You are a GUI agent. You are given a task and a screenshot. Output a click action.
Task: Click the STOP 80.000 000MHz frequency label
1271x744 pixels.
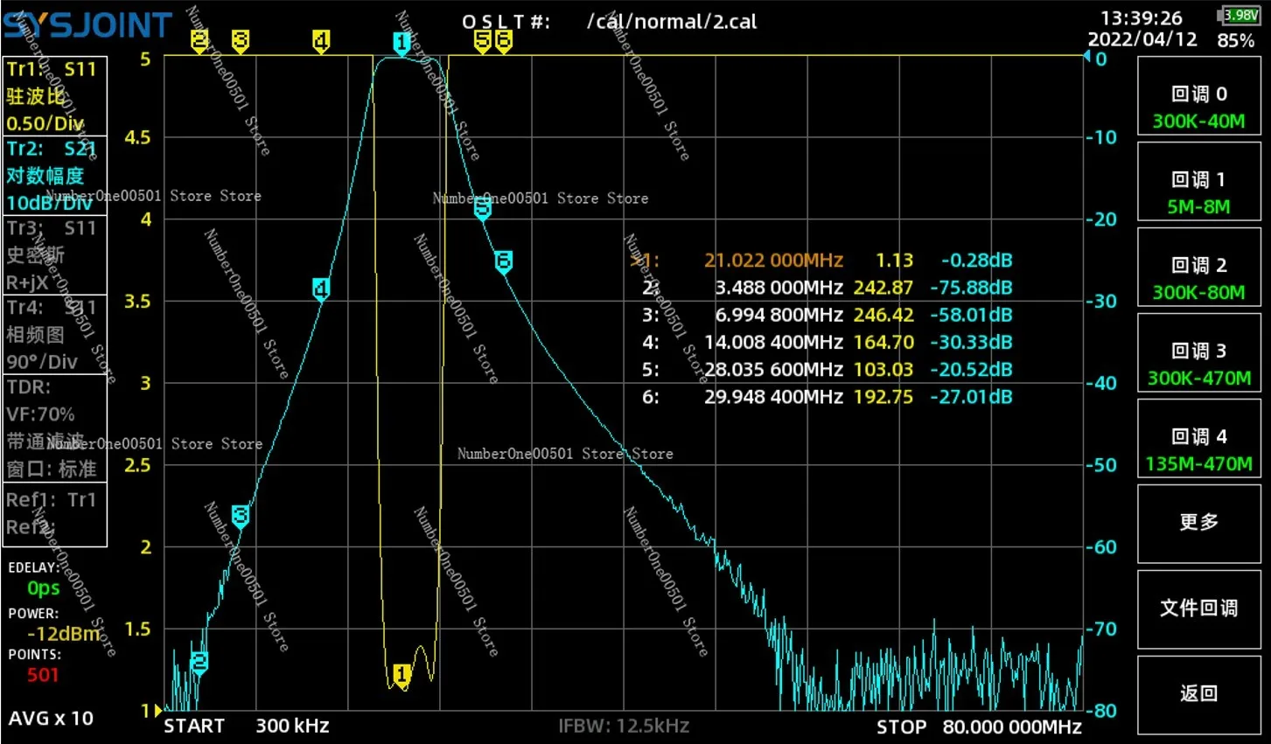[x=980, y=727]
